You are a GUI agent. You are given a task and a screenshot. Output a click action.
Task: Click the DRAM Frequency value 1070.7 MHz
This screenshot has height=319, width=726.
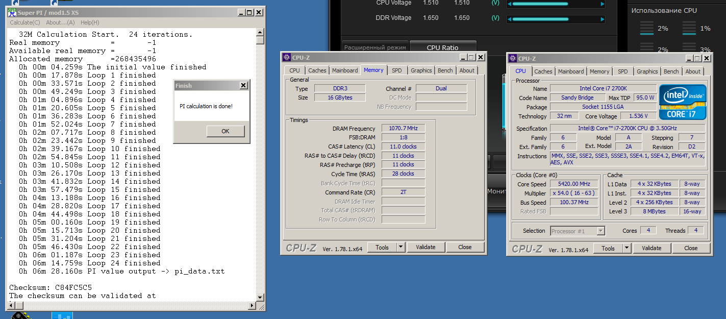(x=403, y=128)
